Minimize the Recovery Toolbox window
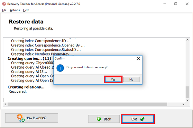The height and width of the screenshot is (128, 193). pos(165,4)
